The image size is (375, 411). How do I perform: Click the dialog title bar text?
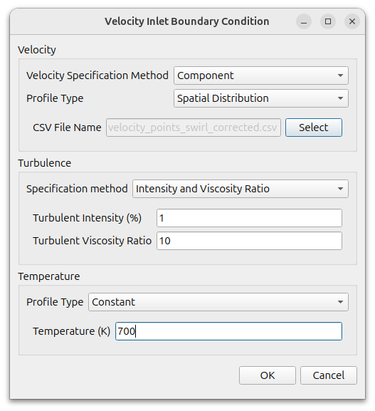(x=187, y=21)
